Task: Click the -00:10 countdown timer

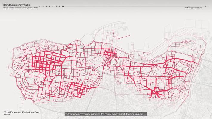Action: (186, 8)
